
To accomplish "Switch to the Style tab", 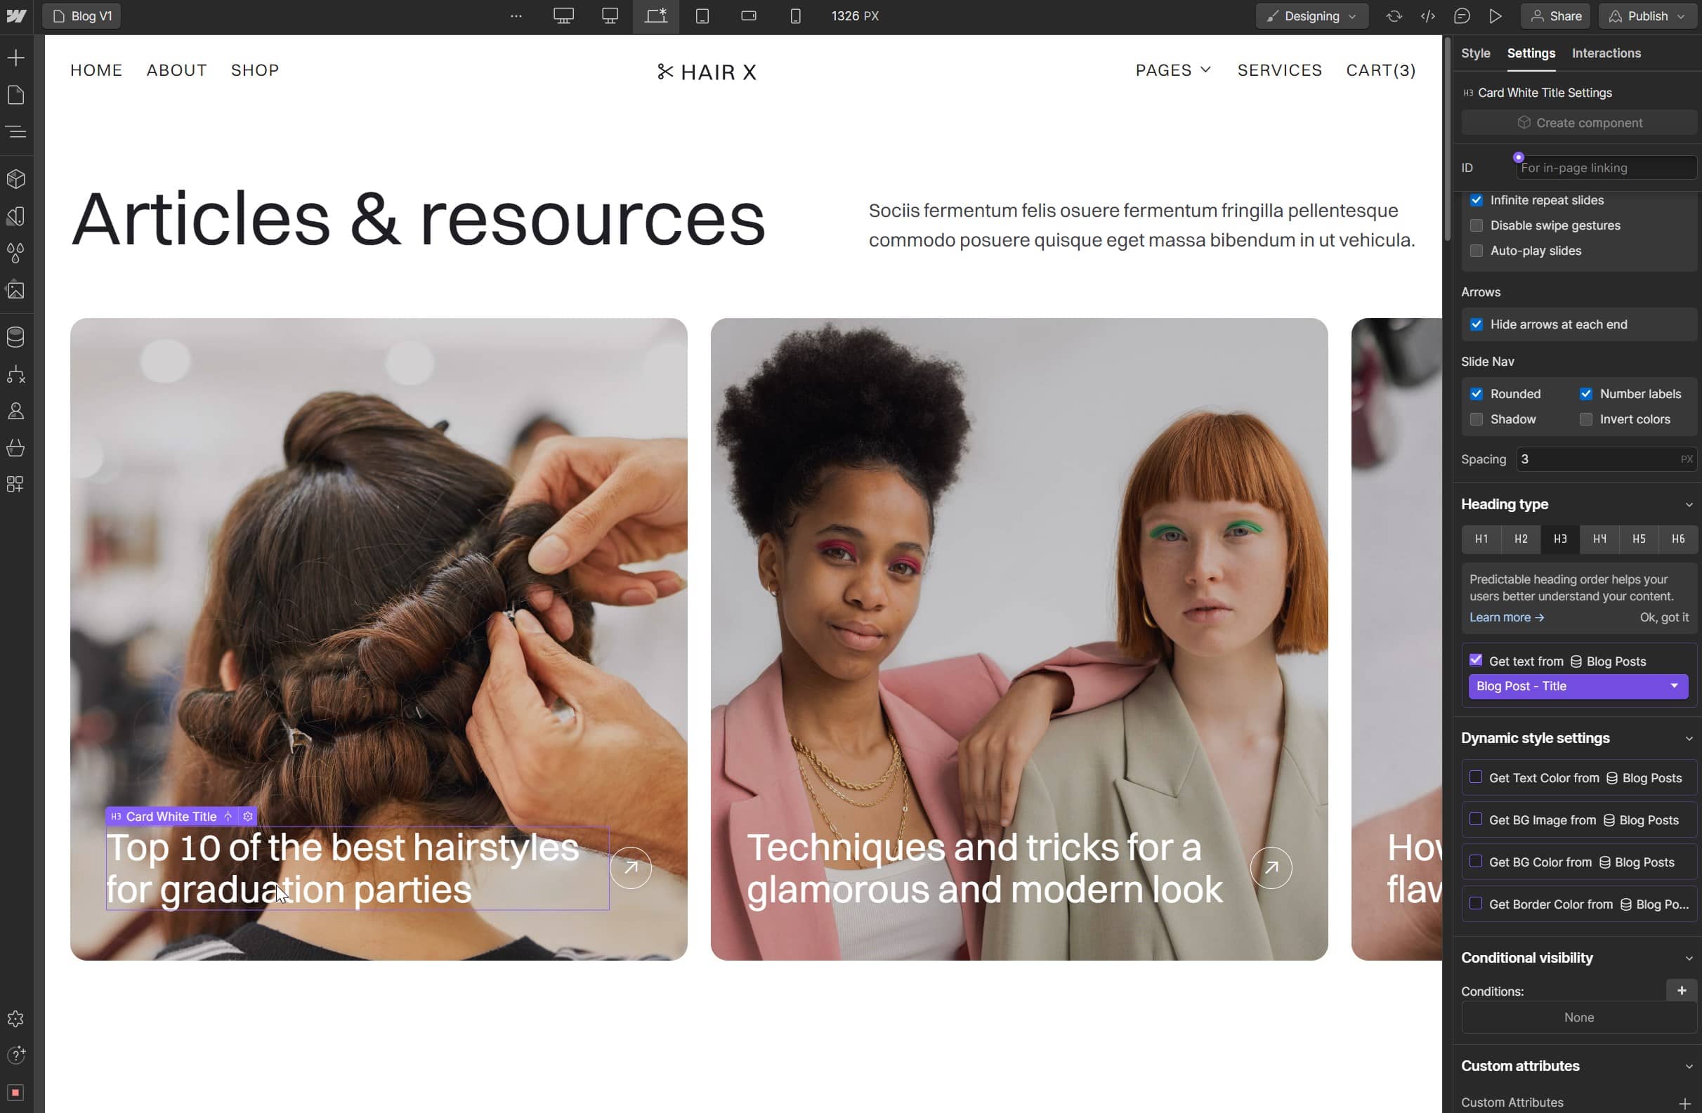I will pyautogui.click(x=1474, y=53).
